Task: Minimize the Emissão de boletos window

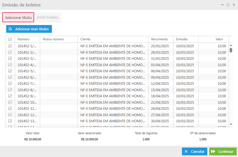Action: coord(223,5)
